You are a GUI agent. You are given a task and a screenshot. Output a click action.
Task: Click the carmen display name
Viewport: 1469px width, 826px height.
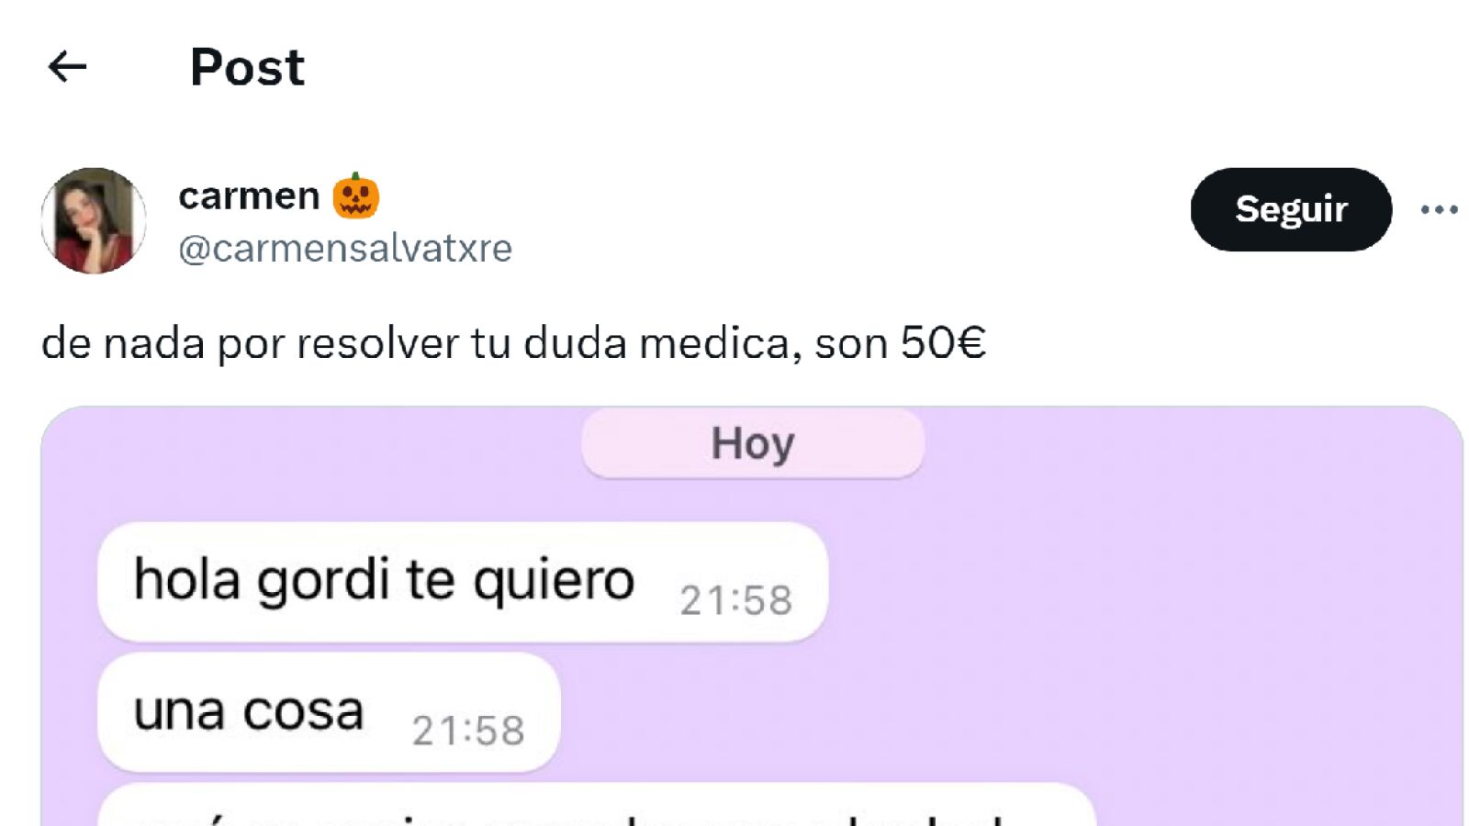[249, 195]
